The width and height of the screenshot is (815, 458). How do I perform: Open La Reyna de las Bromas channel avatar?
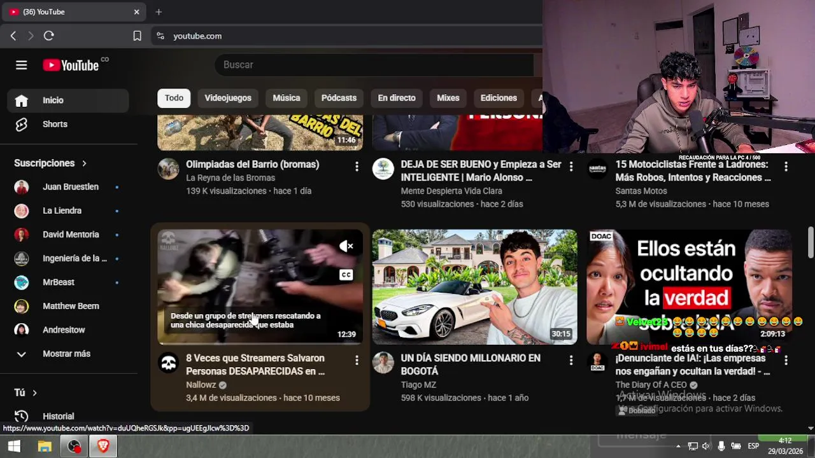(x=169, y=169)
